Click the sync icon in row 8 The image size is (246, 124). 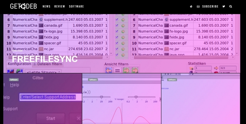pyautogui.click(x=123, y=31)
